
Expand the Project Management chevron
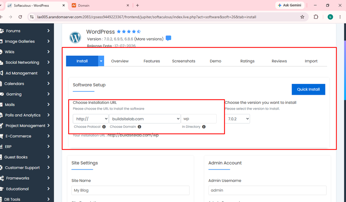coord(48,125)
